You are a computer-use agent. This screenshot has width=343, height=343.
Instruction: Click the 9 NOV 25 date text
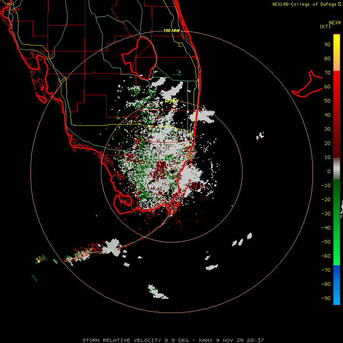click(230, 340)
